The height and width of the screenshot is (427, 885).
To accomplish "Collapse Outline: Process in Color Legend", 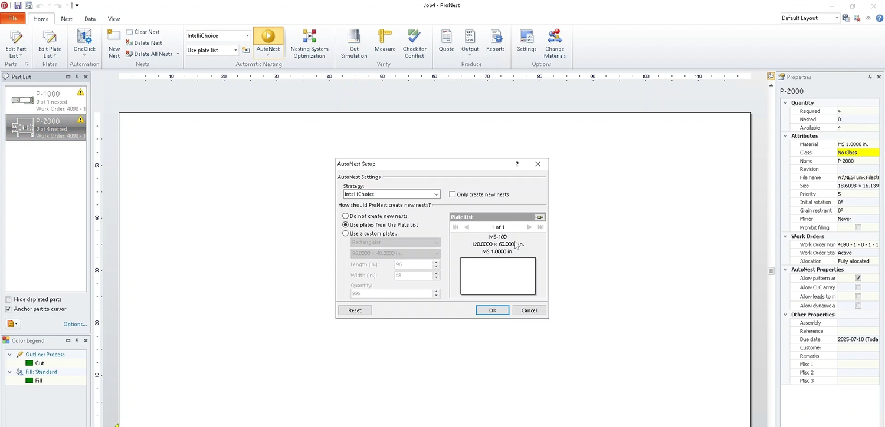I will click(x=9, y=355).
